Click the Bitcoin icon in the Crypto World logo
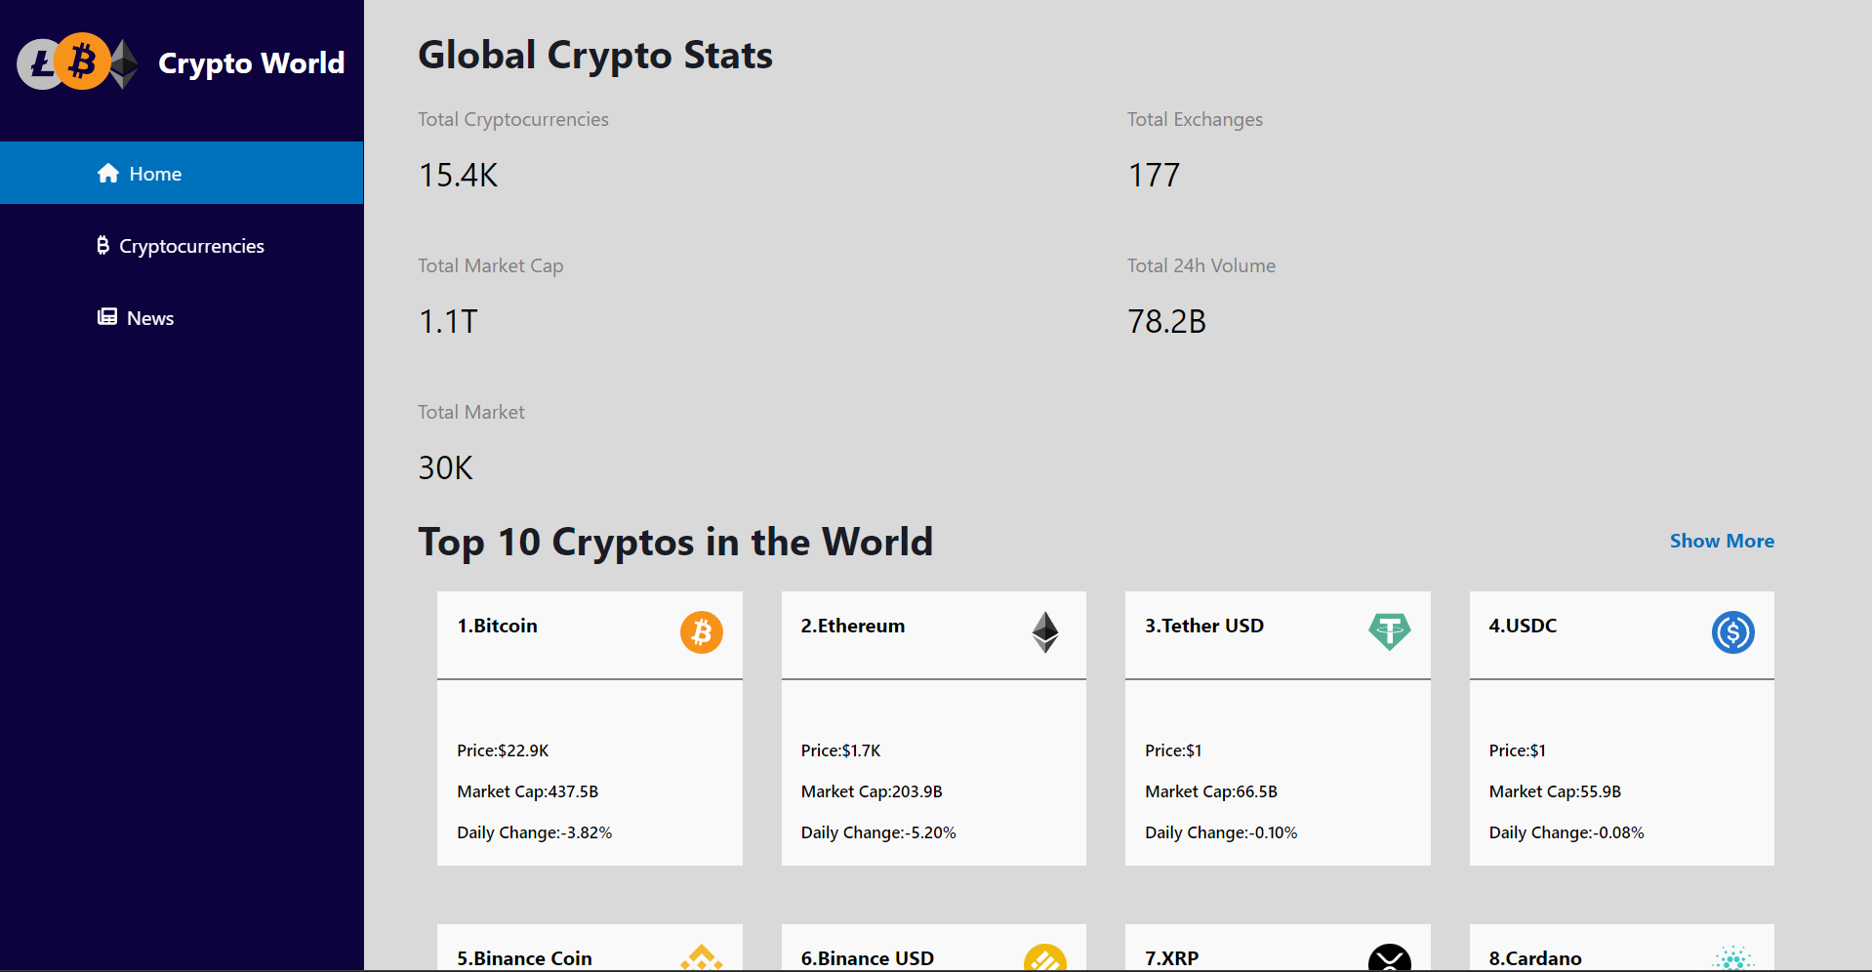The image size is (1872, 972). click(x=82, y=61)
